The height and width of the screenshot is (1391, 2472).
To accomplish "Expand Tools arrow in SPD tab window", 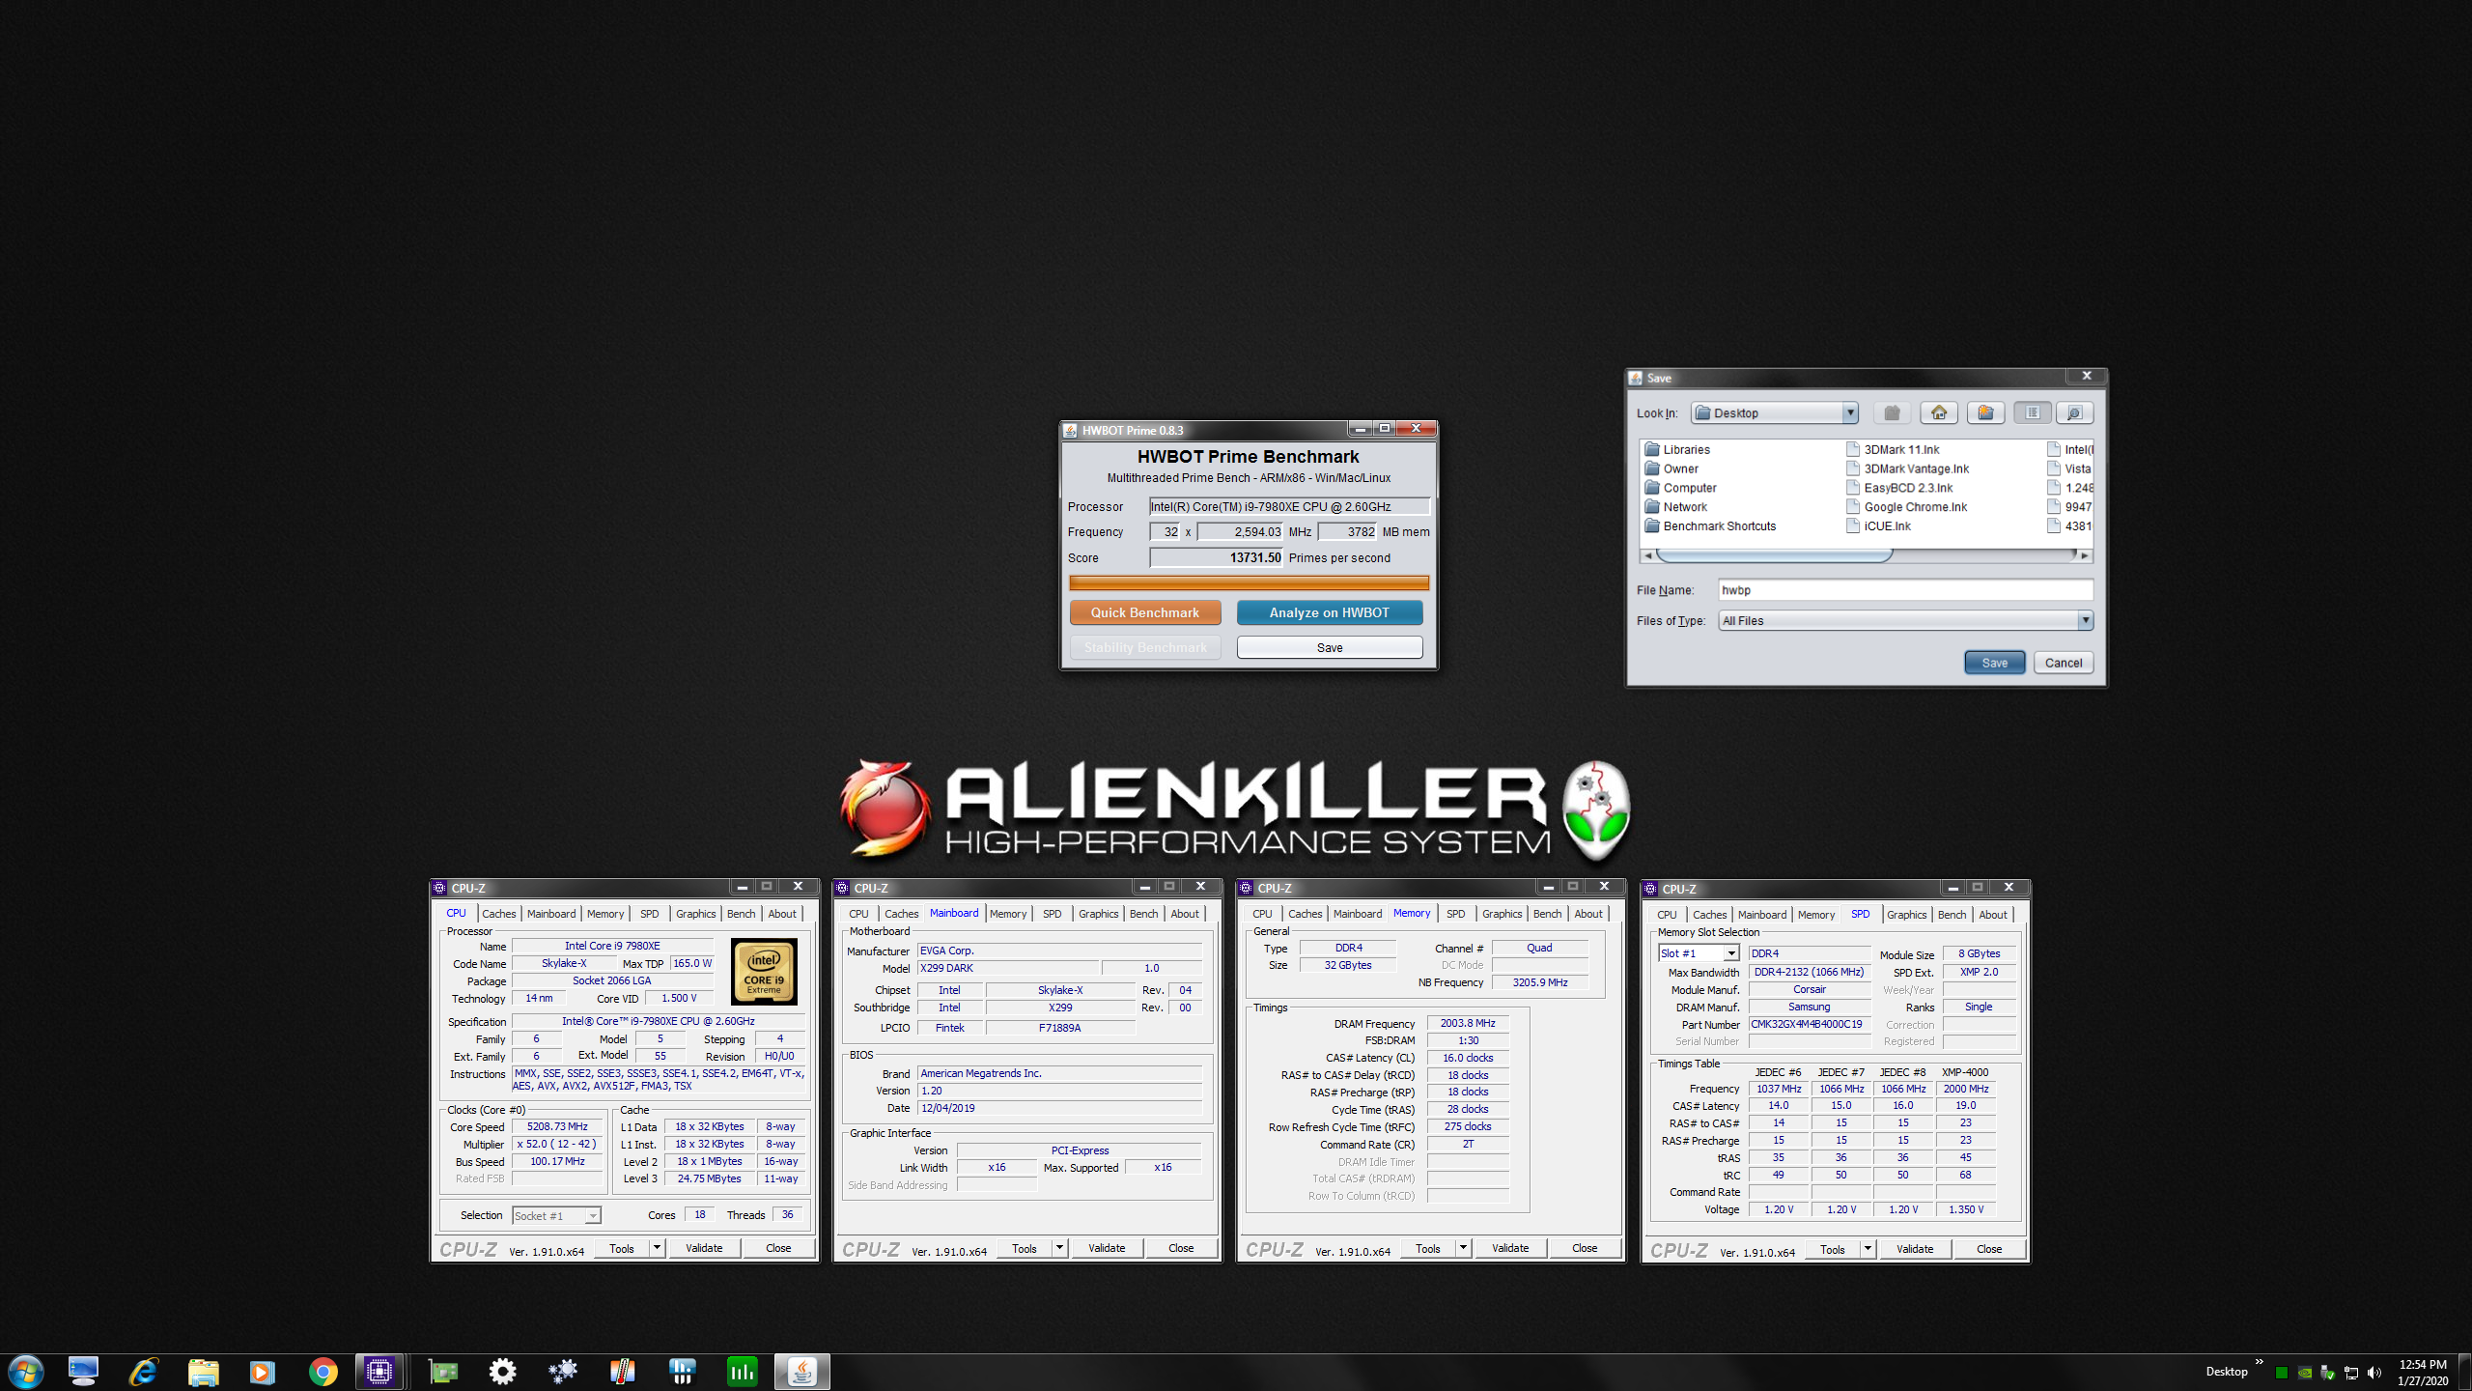I will pos(1868,1249).
